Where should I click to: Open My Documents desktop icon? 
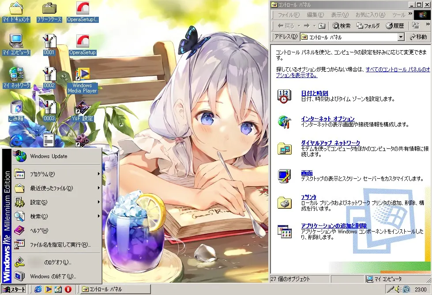16,12
